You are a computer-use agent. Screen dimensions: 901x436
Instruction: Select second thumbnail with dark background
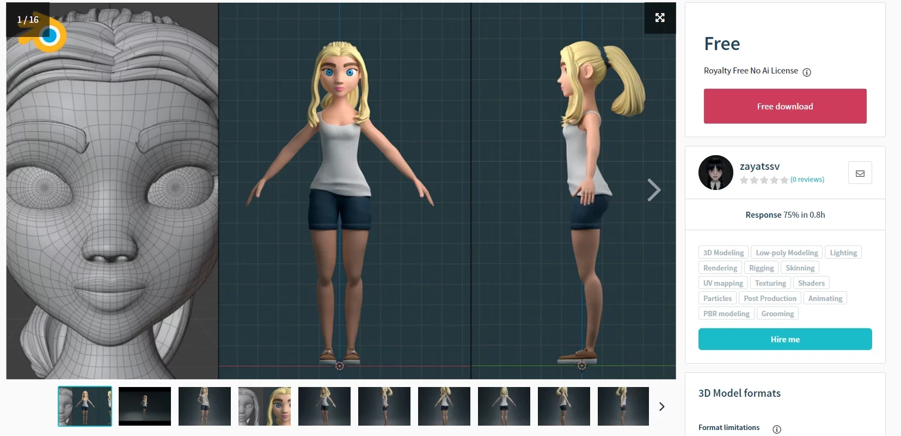[145, 406]
